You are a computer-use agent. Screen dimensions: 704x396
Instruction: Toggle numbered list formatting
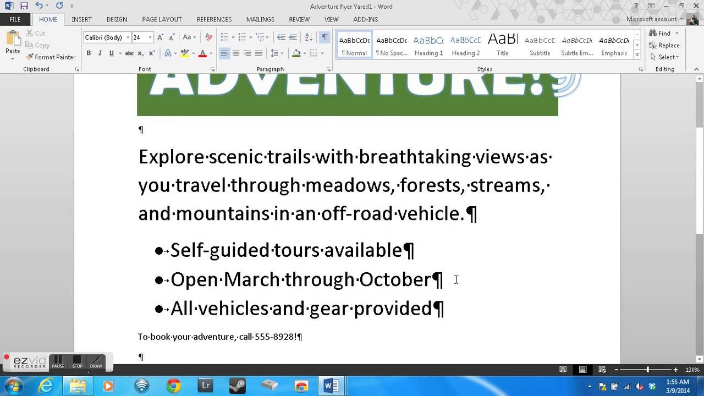tap(242, 37)
